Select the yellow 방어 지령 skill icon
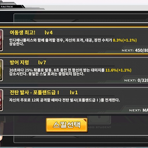 [1, 70]
